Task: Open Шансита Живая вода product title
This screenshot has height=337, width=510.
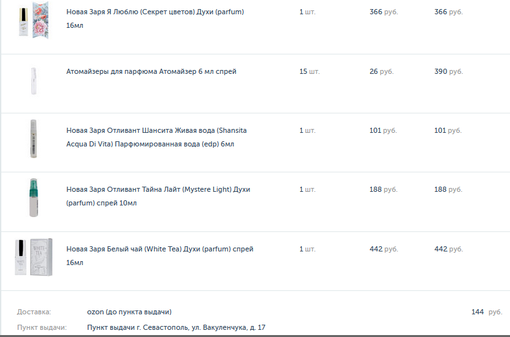Action: point(156,137)
